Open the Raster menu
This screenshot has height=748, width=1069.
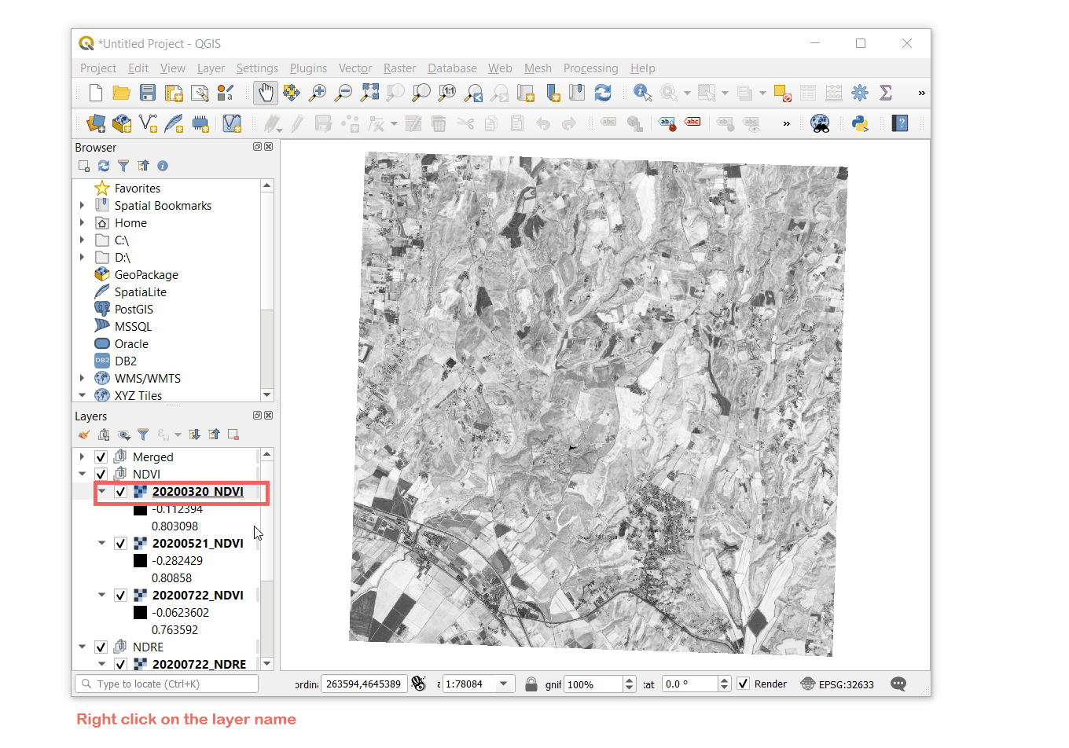coord(399,68)
